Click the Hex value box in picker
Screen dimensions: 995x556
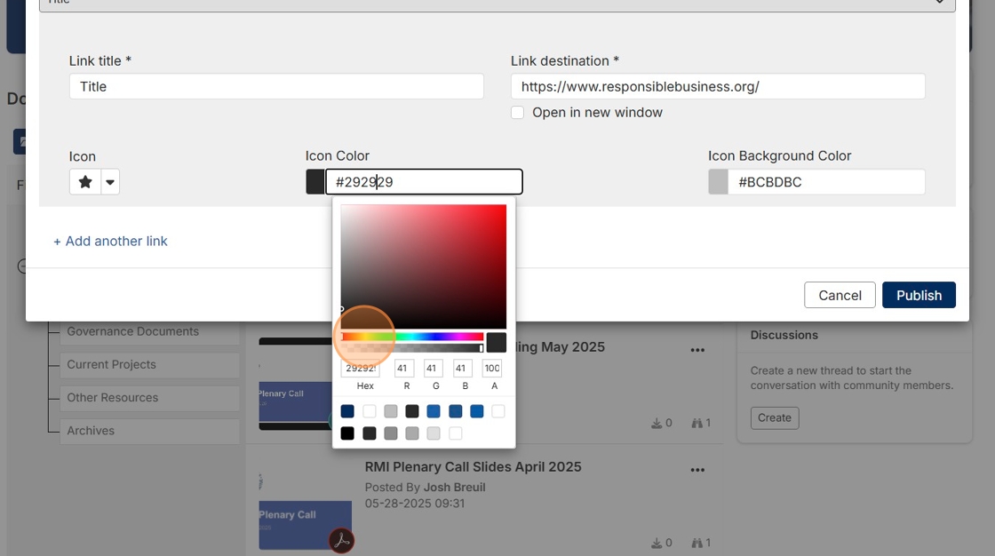(x=361, y=368)
